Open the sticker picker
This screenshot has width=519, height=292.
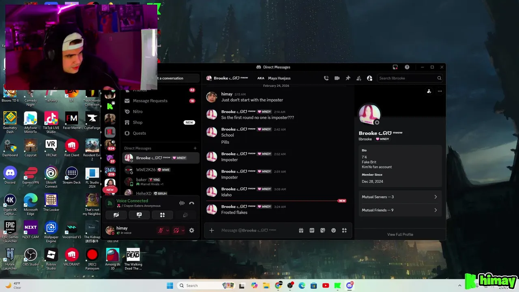point(323,230)
